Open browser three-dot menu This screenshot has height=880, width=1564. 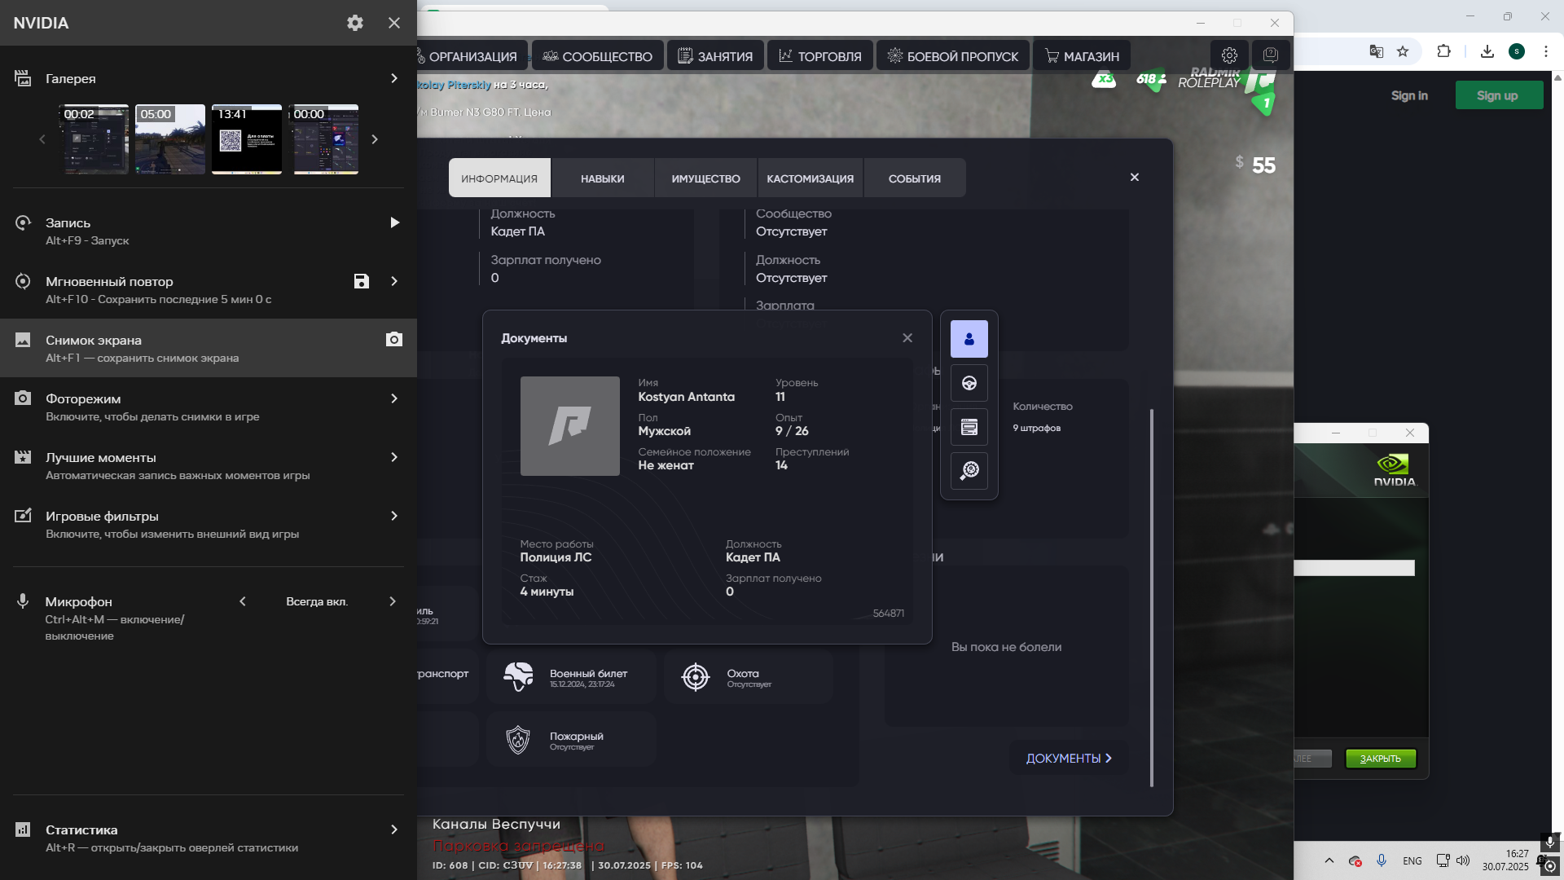coord(1546,51)
